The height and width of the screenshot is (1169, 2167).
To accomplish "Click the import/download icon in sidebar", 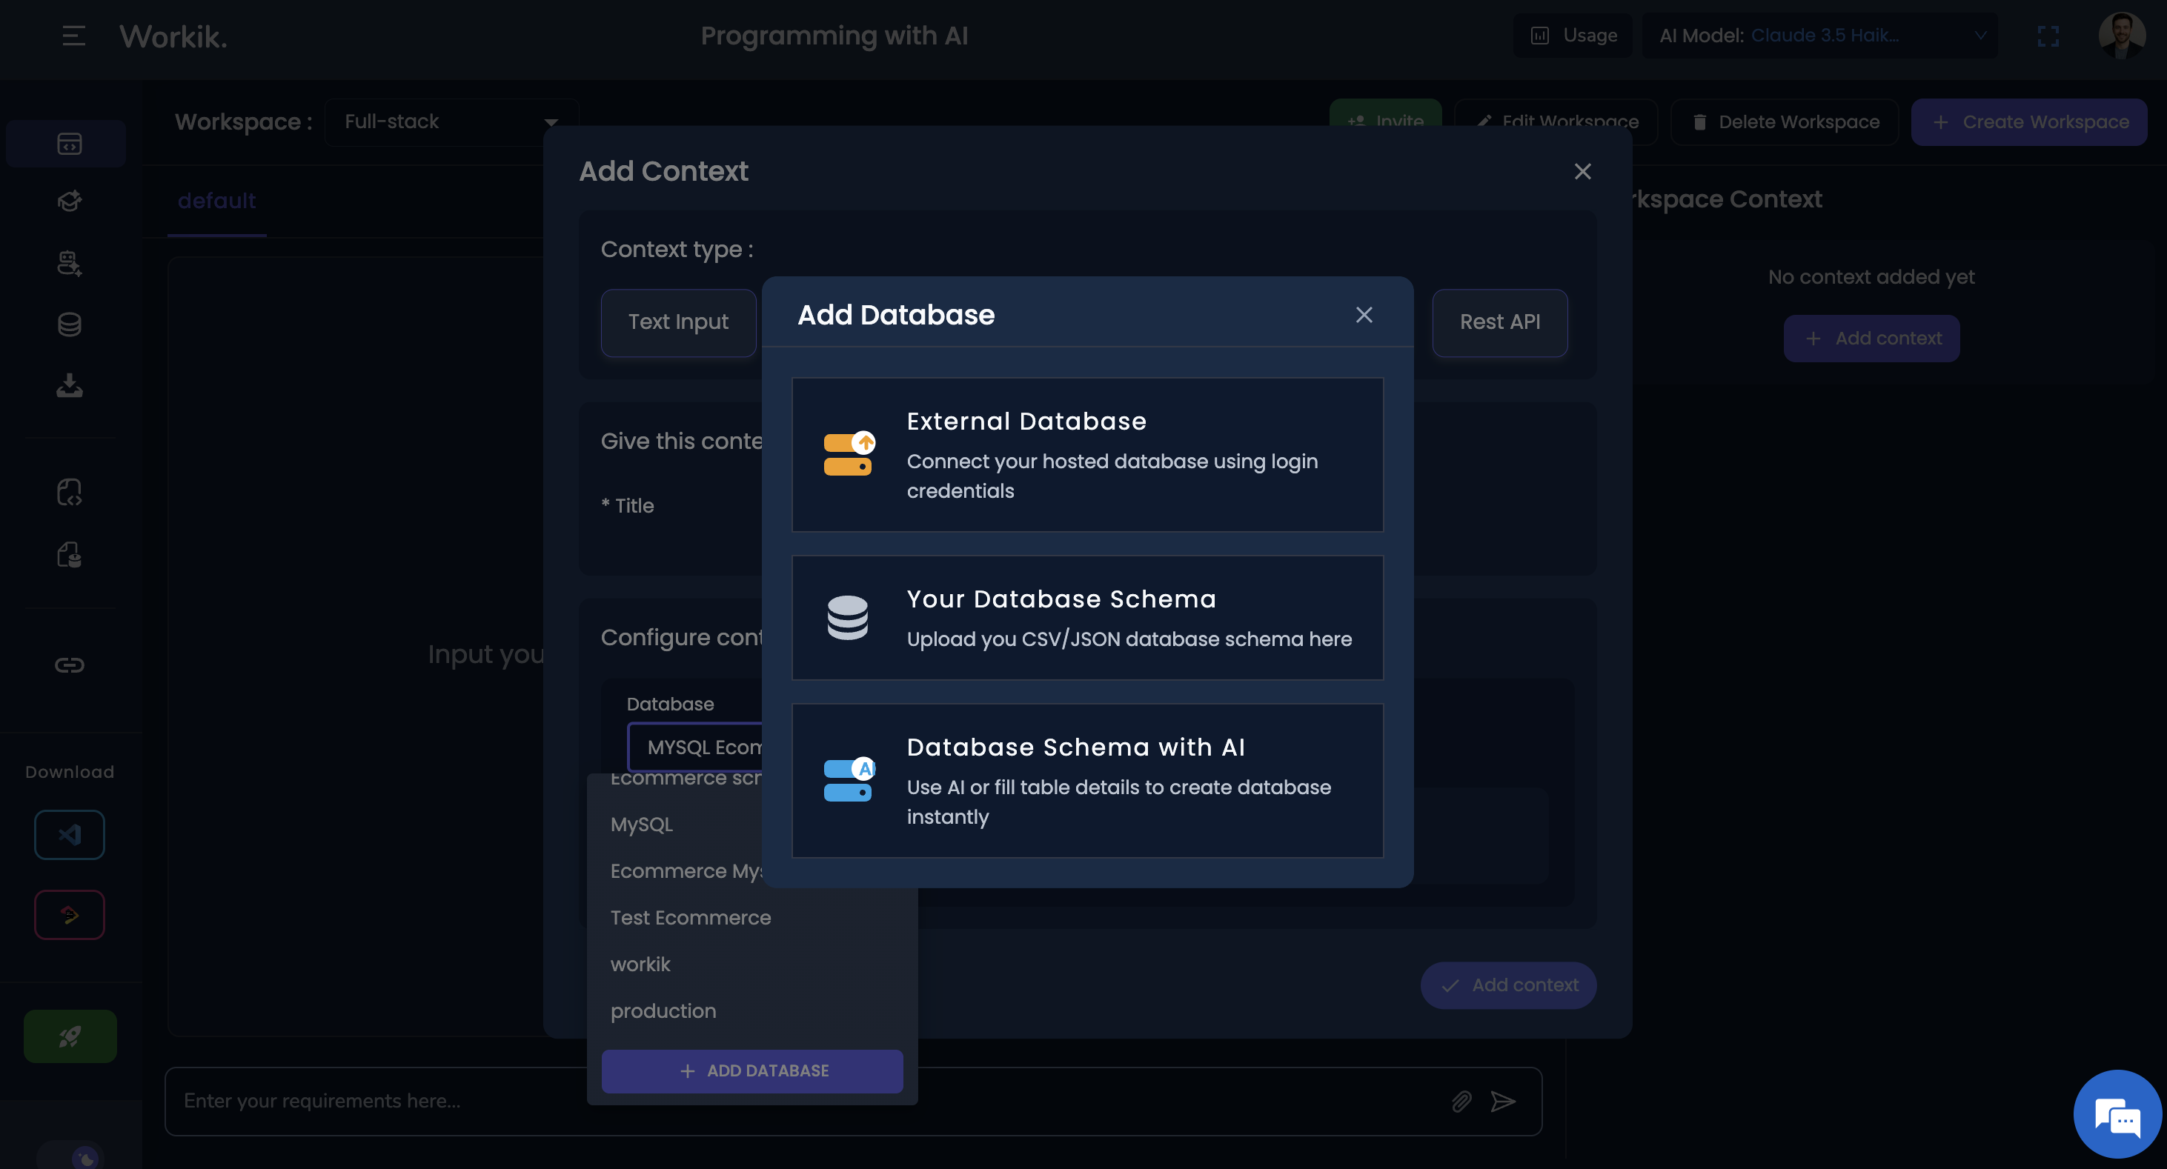I will click(x=69, y=385).
